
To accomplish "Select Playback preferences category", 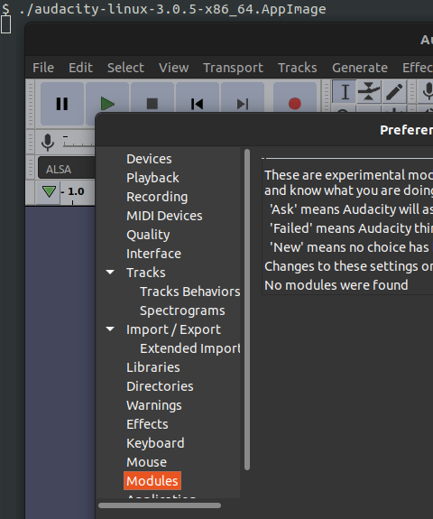I will [x=152, y=178].
